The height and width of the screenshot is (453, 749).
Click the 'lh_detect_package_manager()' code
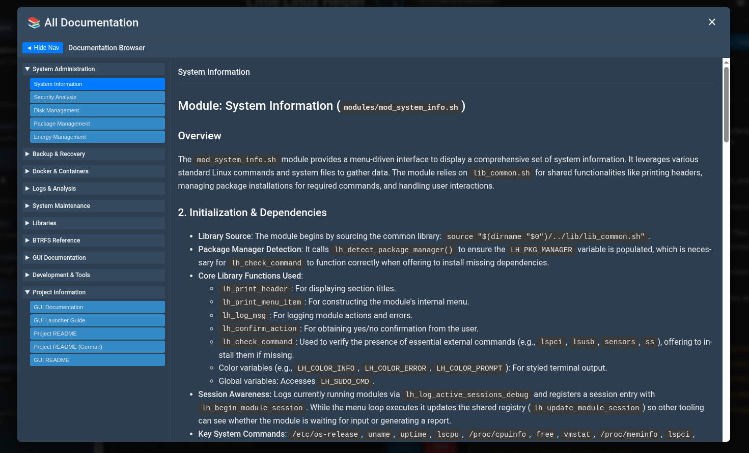pos(394,250)
